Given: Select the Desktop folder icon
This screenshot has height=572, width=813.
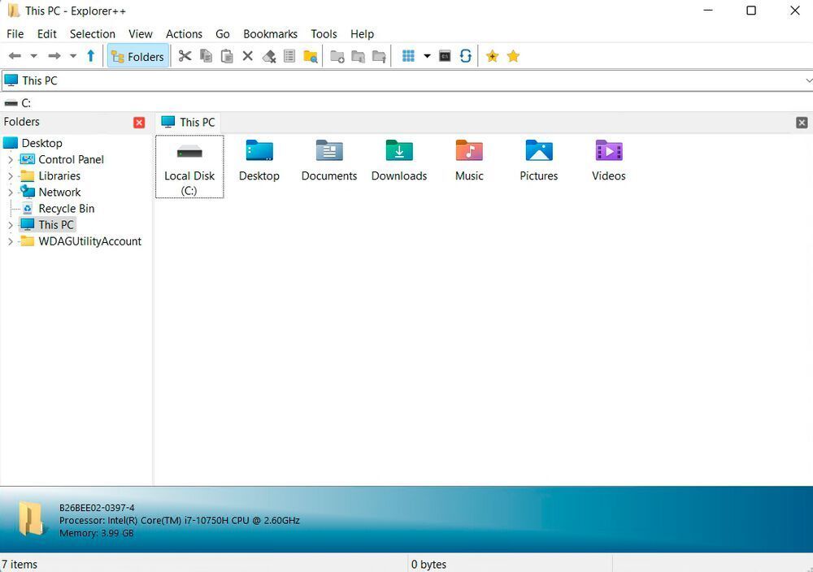Looking at the screenshot, I should [259, 161].
